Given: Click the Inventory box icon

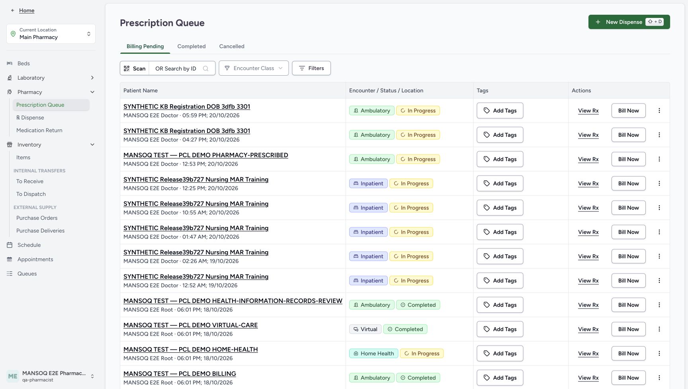Looking at the screenshot, I should click(10, 145).
